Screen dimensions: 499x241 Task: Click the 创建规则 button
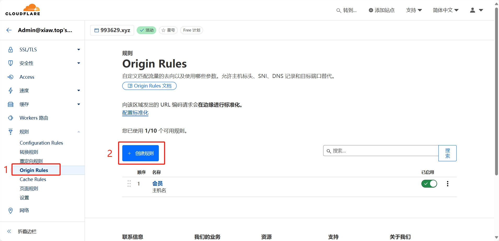click(140, 153)
